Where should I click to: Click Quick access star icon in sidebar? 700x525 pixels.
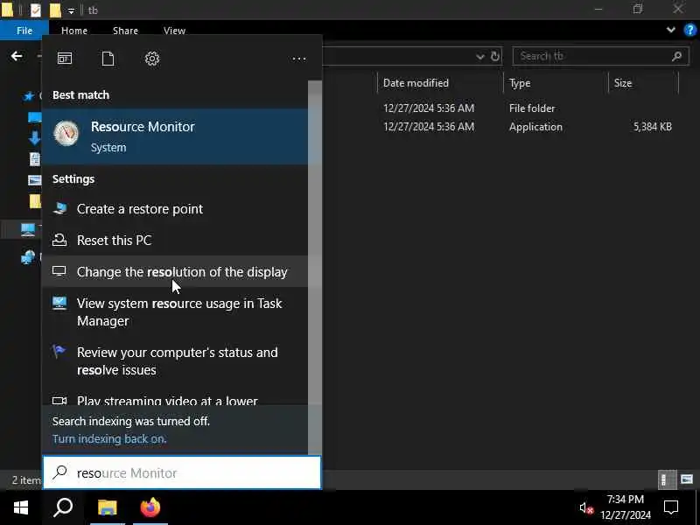(x=29, y=95)
